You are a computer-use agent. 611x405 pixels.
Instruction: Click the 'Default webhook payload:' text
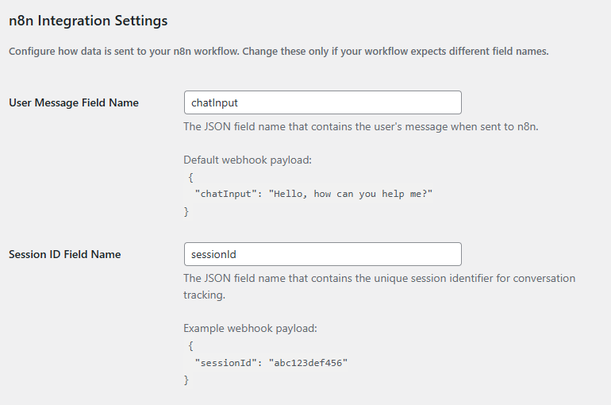(x=248, y=160)
